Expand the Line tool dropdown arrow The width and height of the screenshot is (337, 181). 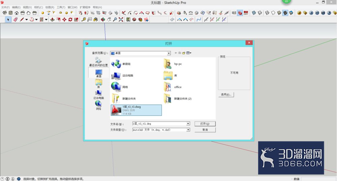click(26, 20)
